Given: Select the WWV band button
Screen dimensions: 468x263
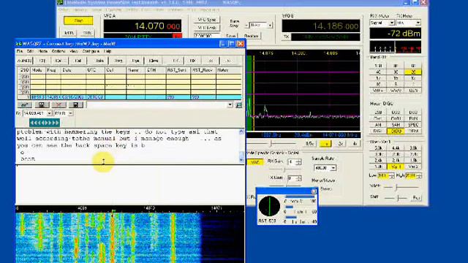Looking at the screenshot, I should [396, 91].
